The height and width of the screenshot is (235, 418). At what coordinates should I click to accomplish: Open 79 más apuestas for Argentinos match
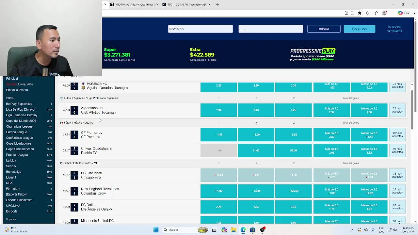click(x=397, y=110)
